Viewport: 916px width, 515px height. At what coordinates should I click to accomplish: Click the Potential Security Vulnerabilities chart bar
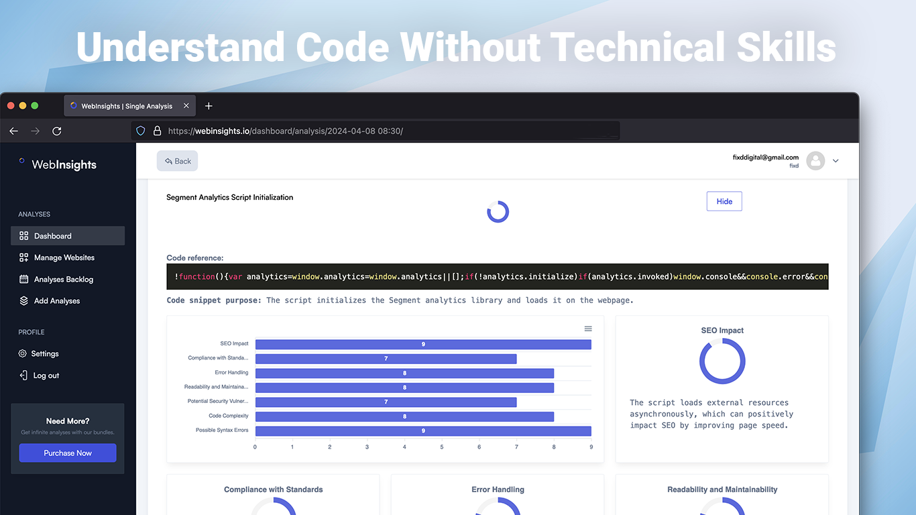click(386, 402)
